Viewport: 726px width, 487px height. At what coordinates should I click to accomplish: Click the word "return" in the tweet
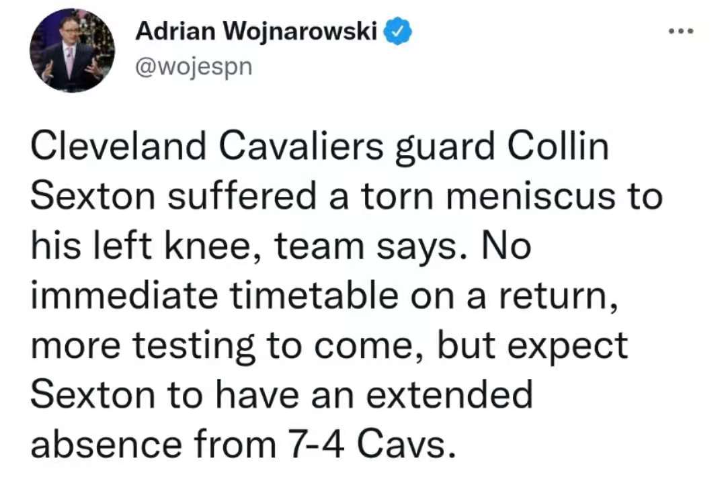tap(554, 296)
